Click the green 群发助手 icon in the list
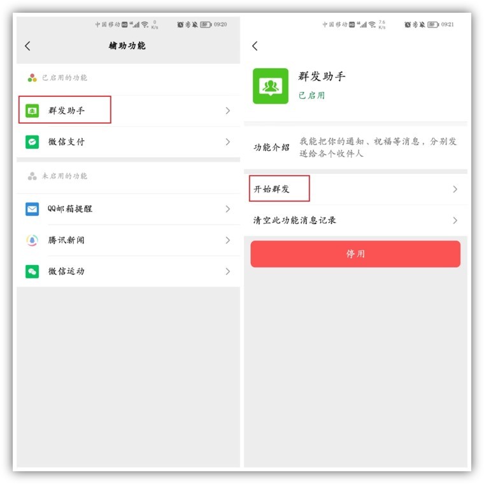Viewport: 484px width, 484px height. pyautogui.click(x=32, y=111)
